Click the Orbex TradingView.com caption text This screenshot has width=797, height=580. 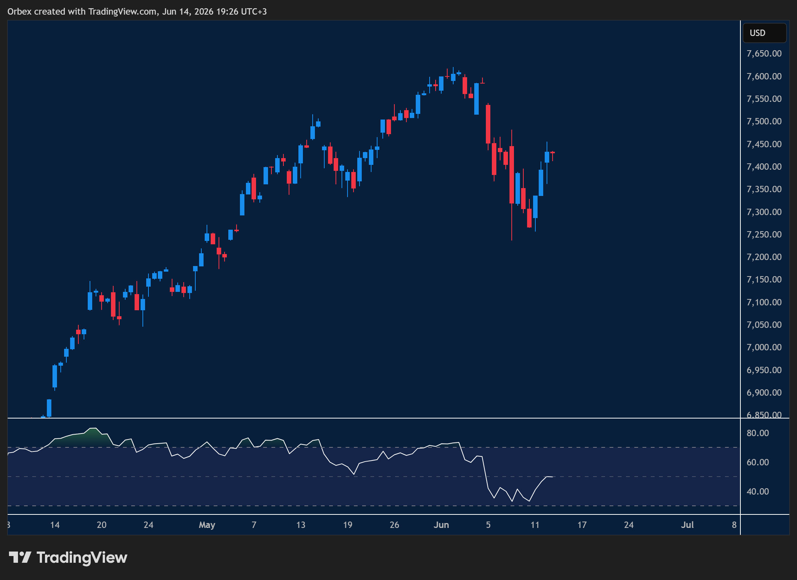pyautogui.click(x=137, y=12)
